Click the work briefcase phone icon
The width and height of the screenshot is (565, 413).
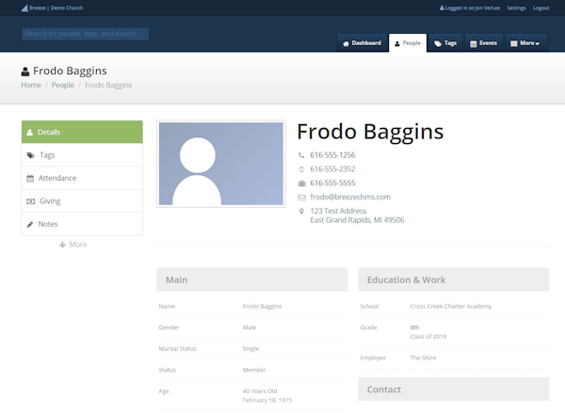301,183
